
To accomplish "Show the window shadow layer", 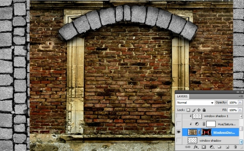I will coord(179,140).
